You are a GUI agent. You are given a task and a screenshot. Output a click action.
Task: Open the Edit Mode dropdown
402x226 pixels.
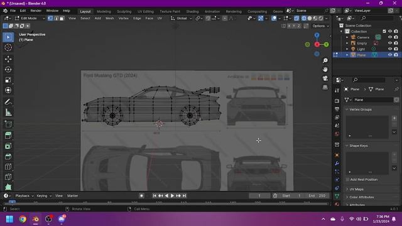click(x=30, y=18)
